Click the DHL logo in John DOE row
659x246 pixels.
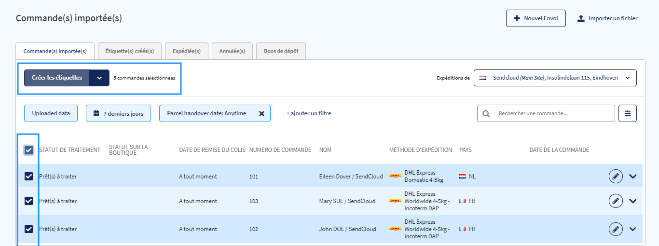pos(395,229)
